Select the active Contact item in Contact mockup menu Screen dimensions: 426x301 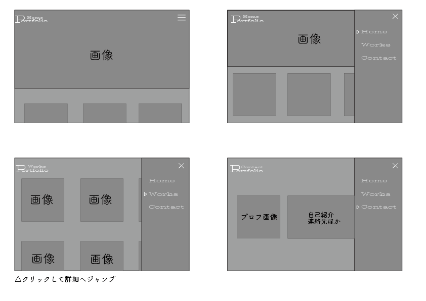coord(378,207)
